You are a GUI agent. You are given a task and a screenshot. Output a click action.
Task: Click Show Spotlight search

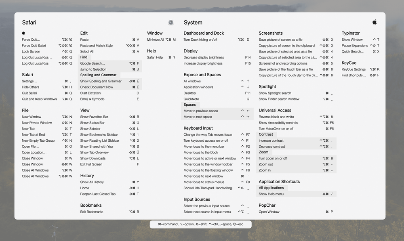[x=296, y=93]
